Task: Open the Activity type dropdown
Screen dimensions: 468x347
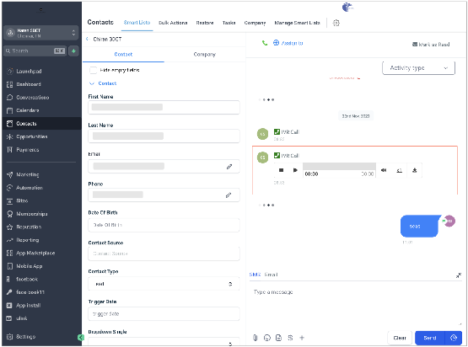Action: pos(418,68)
